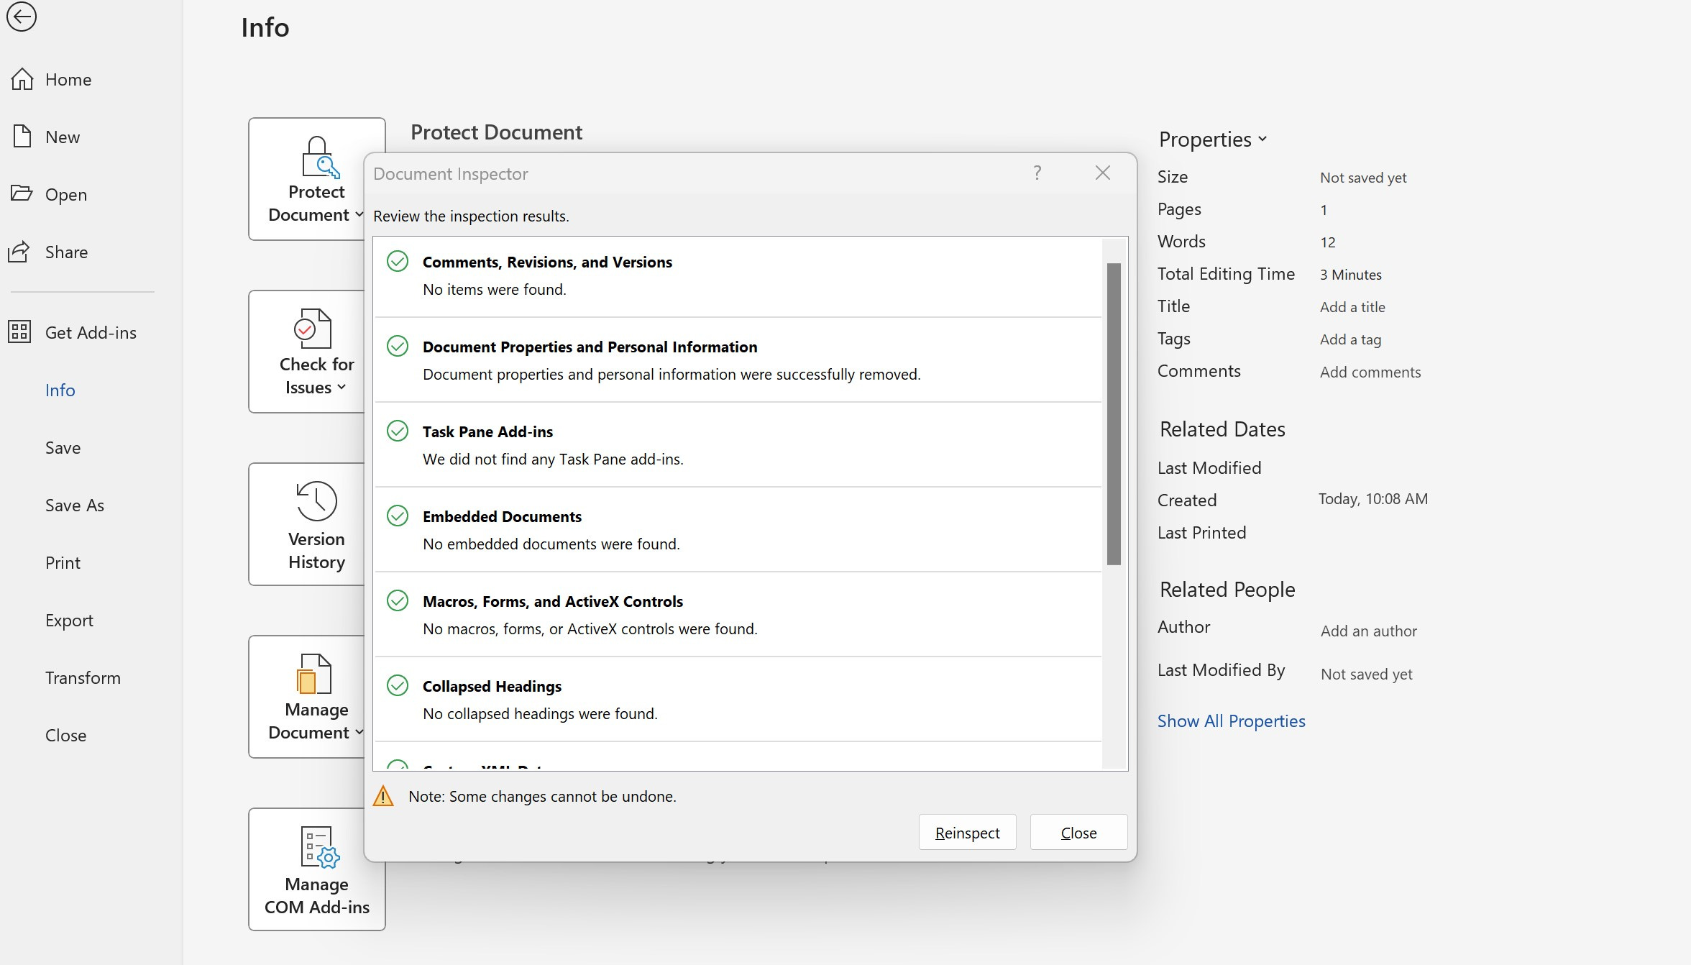Open Version History
The height and width of the screenshot is (965, 1691).
[316, 524]
